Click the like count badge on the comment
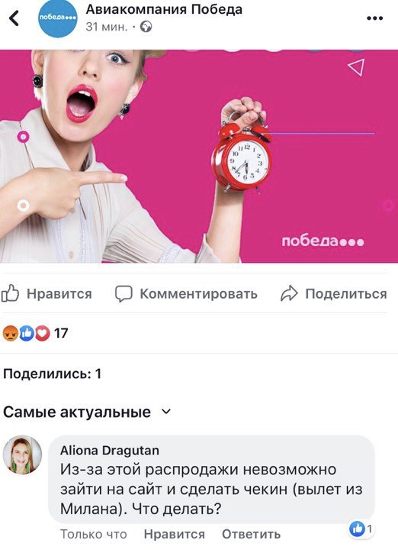This screenshot has height=550, width=398. pyautogui.click(x=361, y=529)
